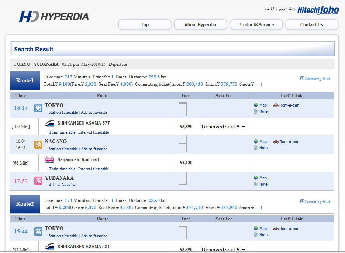Click the globe Map icon in Route2 TOKYO row
This screenshot has width=345, height=253.
(x=256, y=229)
